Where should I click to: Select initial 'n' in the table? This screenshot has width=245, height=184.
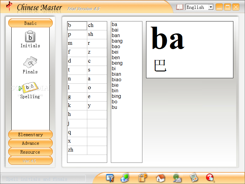click(77, 79)
